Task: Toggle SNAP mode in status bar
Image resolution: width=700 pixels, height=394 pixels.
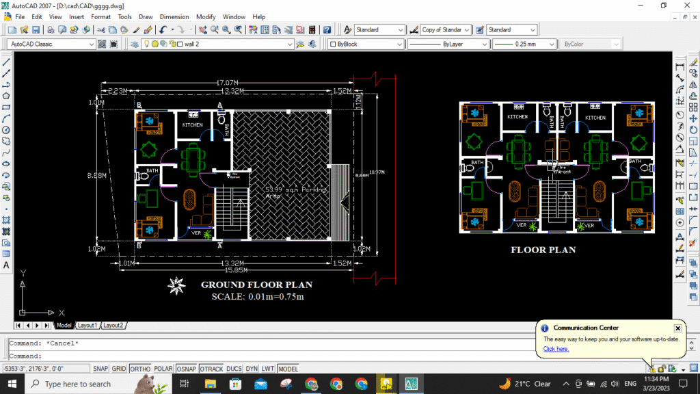Action: click(100, 369)
